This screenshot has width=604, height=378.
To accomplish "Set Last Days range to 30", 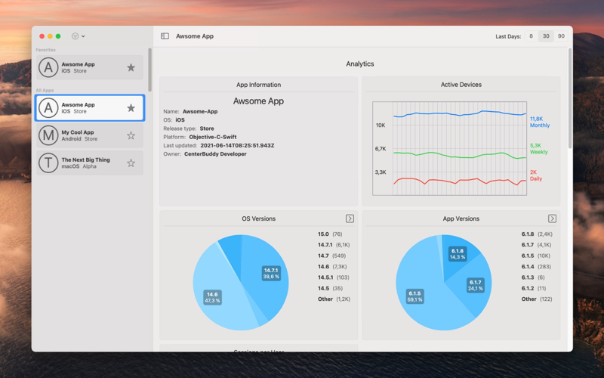I will 546,36.
